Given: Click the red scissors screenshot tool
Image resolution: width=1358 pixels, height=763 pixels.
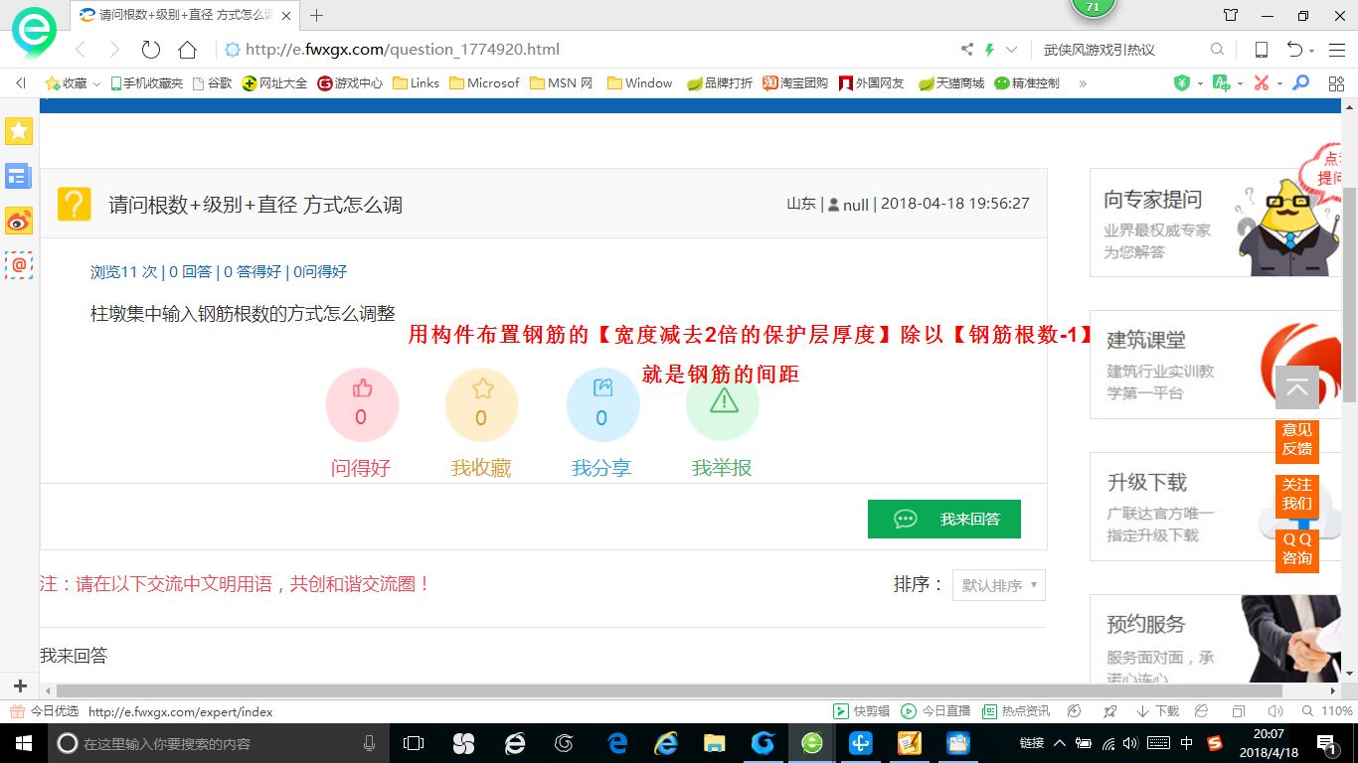Looking at the screenshot, I should (1261, 83).
